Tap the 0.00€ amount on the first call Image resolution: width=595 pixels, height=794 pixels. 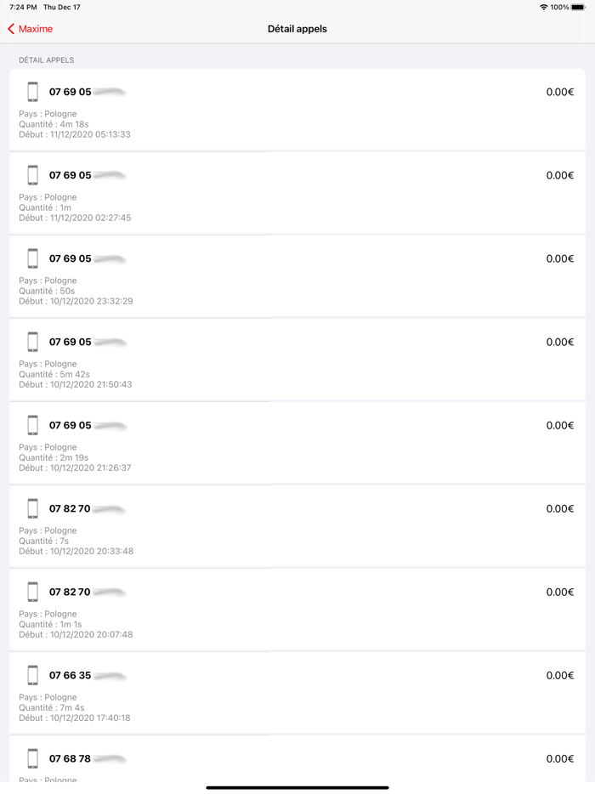[559, 91]
